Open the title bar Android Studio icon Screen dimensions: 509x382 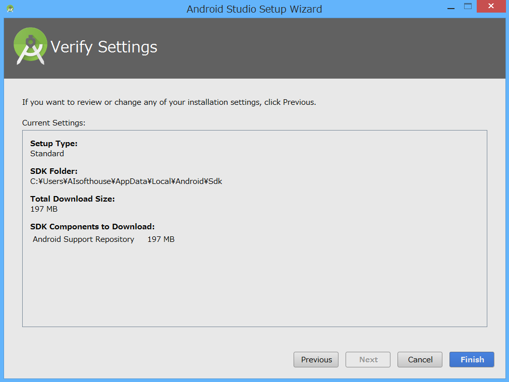point(10,9)
